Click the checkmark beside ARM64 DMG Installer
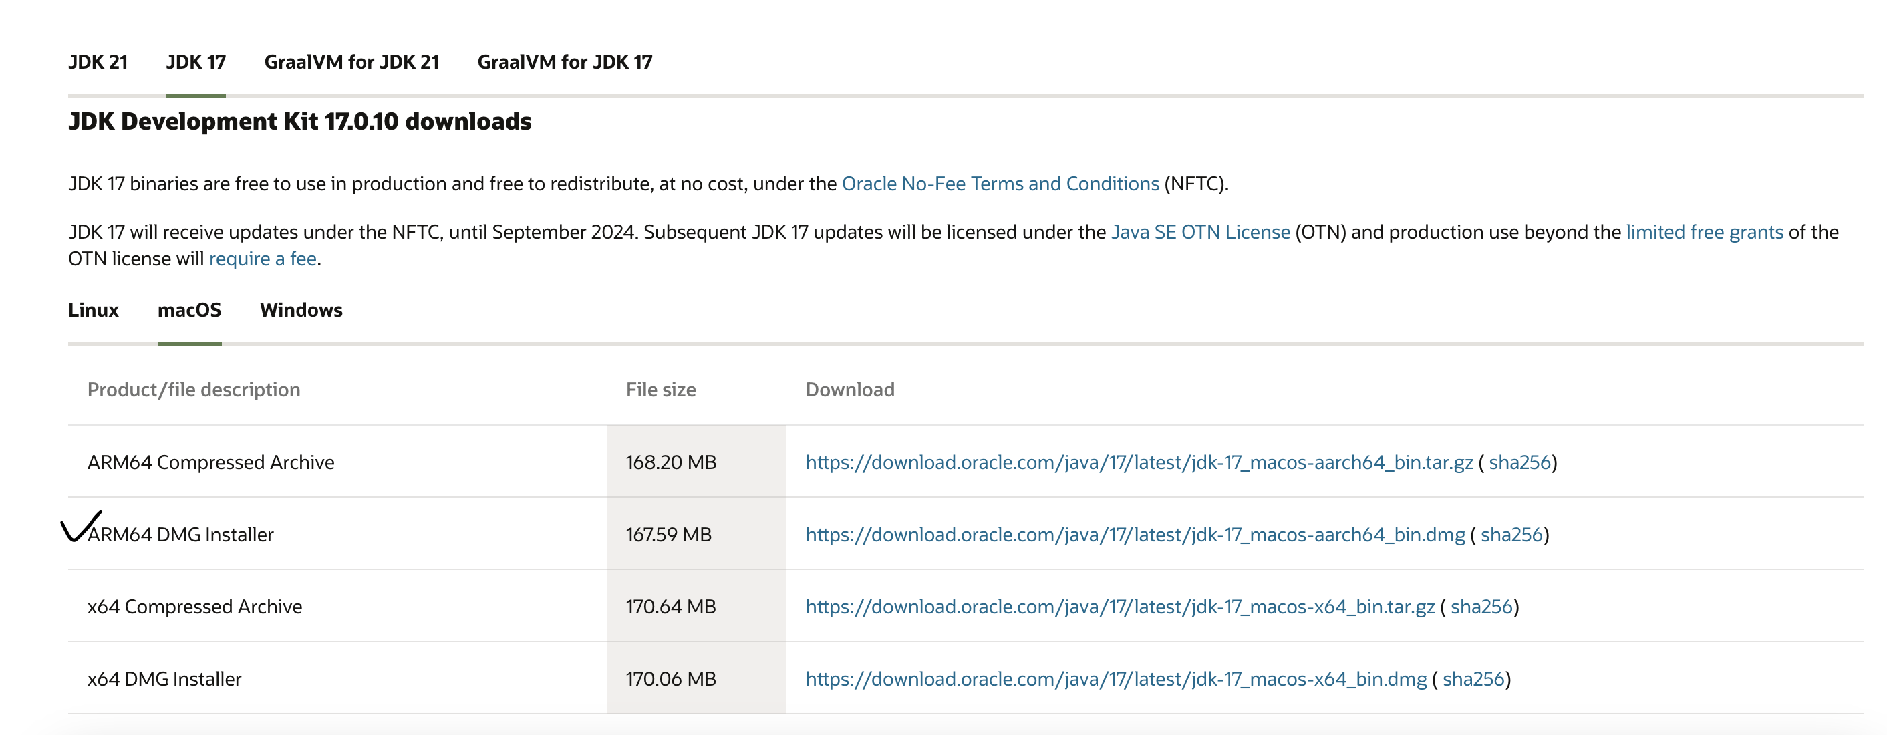This screenshot has height=735, width=1887. (x=78, y=527)
